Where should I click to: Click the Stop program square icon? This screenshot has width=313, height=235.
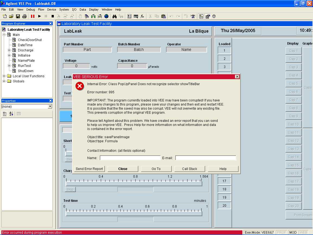(53, 16)
